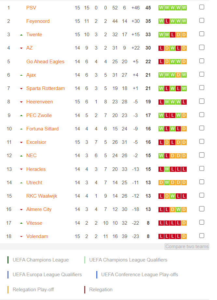Click the red down arrow beside Heerenveen

click(x=21, y=102)
